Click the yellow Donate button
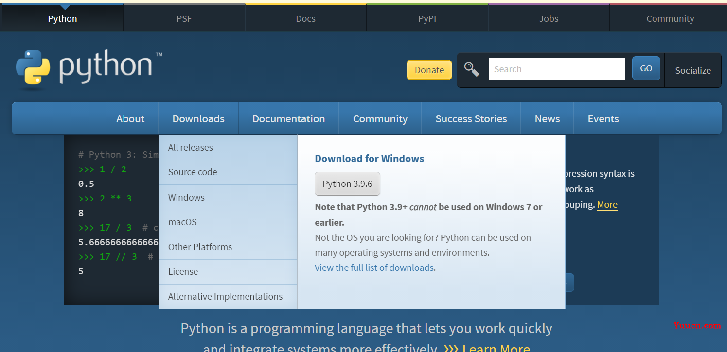 [x=429, y=70]
